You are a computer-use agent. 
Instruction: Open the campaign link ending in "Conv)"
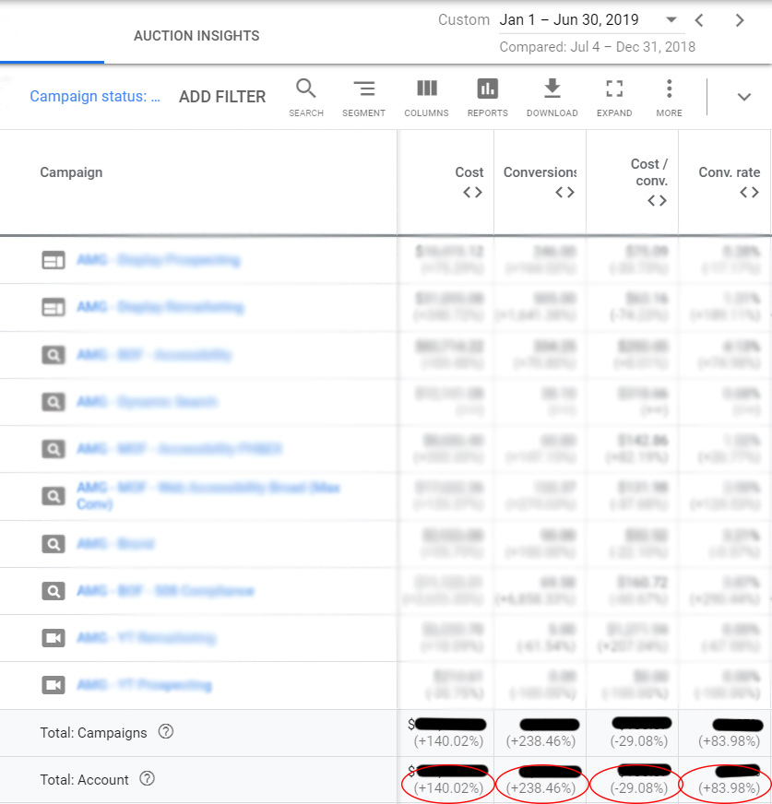[x=208, y=495]
